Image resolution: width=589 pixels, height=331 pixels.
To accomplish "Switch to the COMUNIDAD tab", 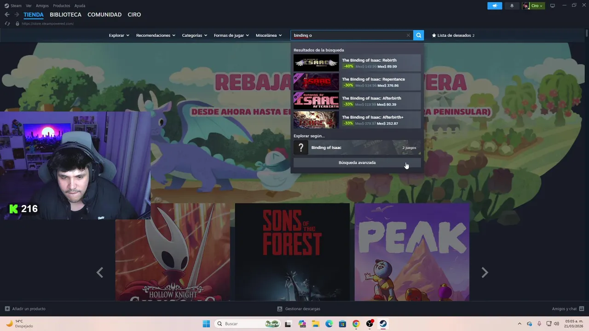I will coord(104,15).
